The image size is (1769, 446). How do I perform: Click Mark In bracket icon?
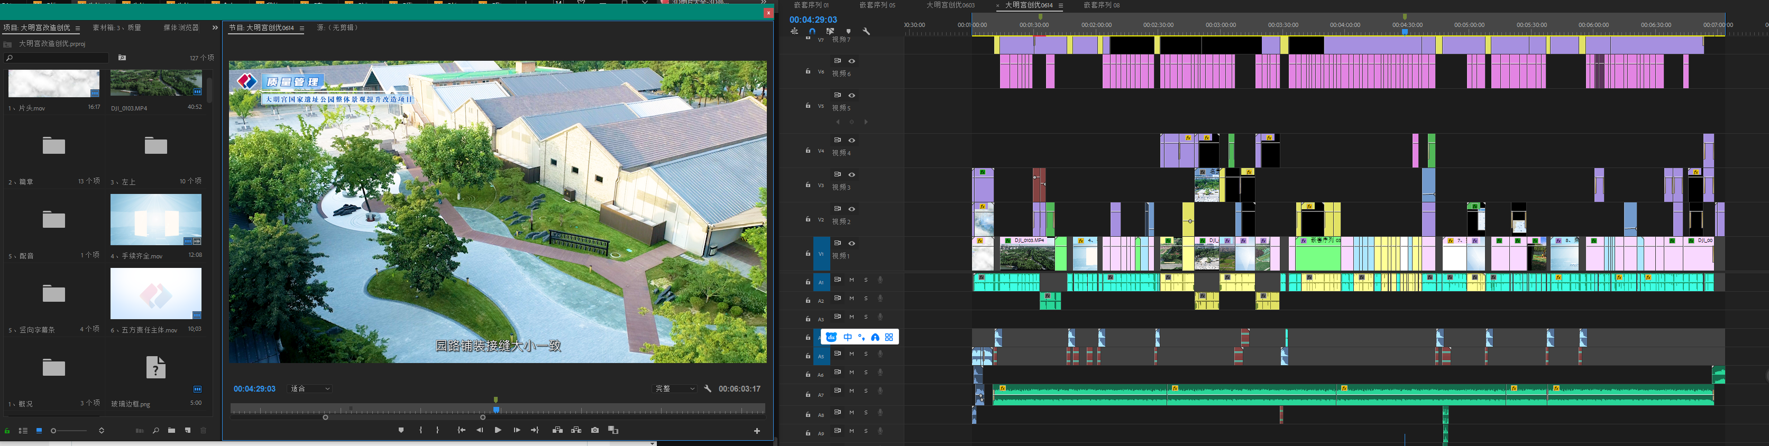pos(421,430)
